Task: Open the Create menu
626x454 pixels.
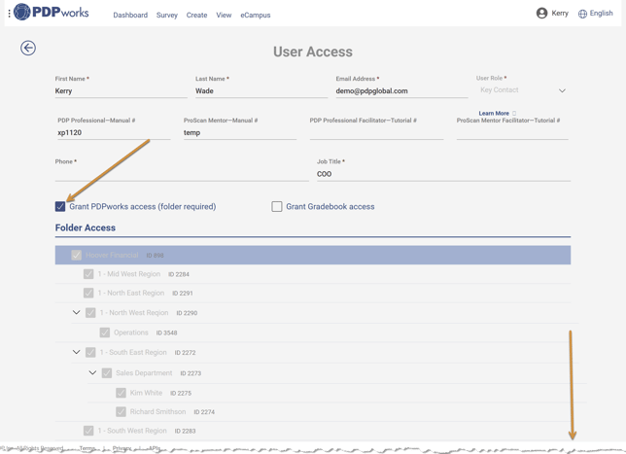Action: [x=196, y=16]
